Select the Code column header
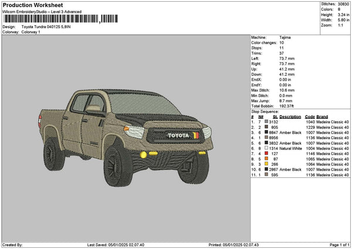This screenshot has height=249, width=352. click(x=310, y=116)
